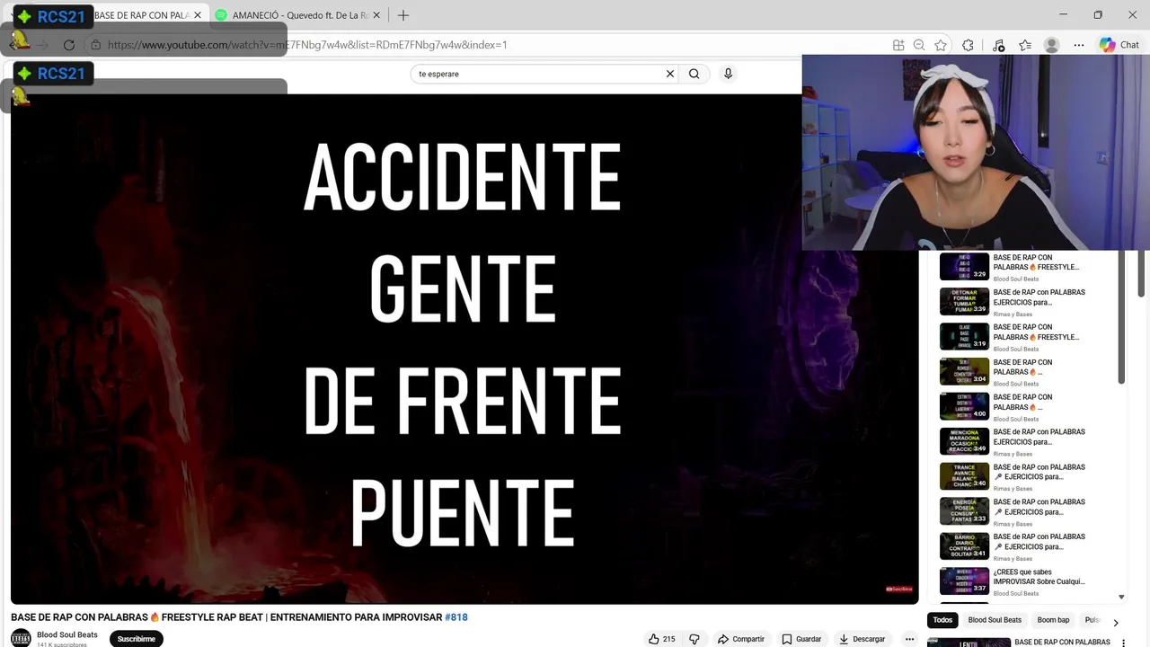Play the 3:49 MENCIONA MARADONA playlist video
The height and width of the screenshot is (647, 1150).
point(964,441)
